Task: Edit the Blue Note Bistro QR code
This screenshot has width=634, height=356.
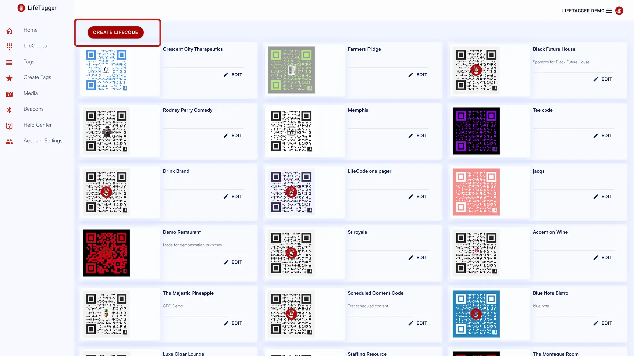Action: (x=603, y=323)
